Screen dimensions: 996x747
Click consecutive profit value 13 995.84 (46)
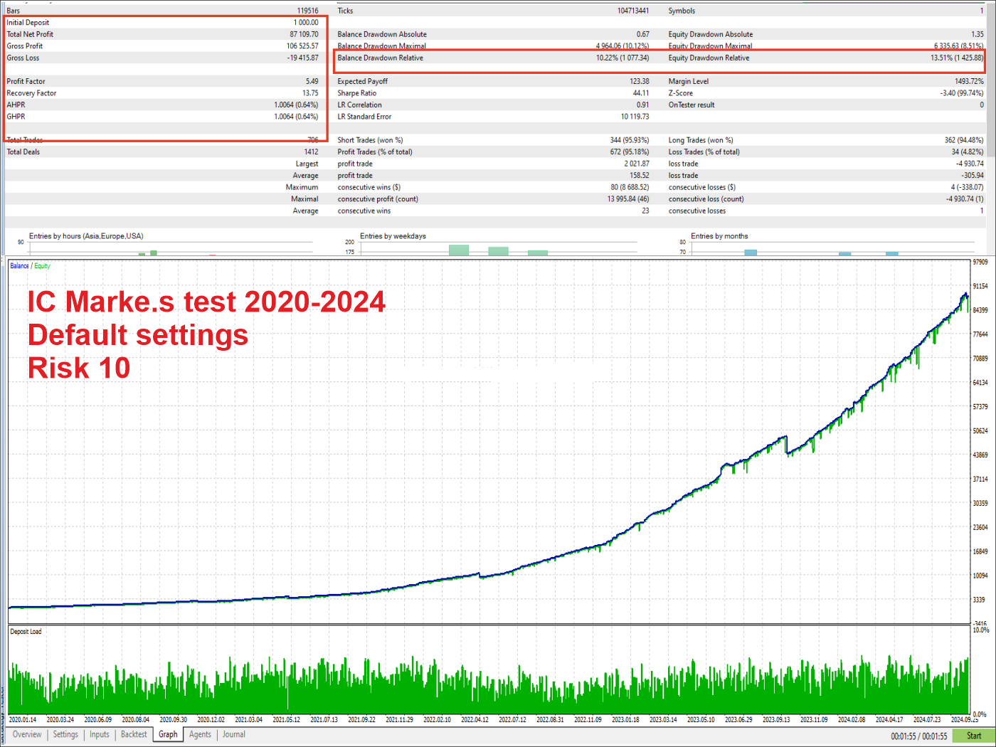628,199
